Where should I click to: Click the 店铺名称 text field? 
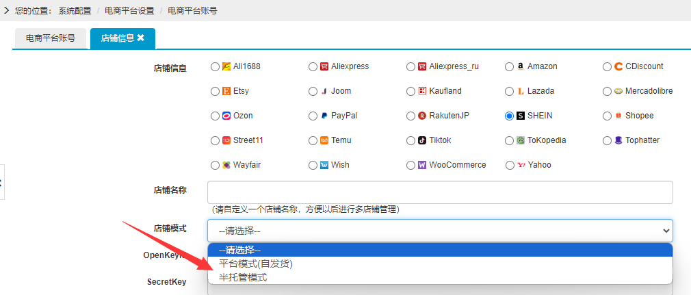pyautogui.click(x=440, y=192)
